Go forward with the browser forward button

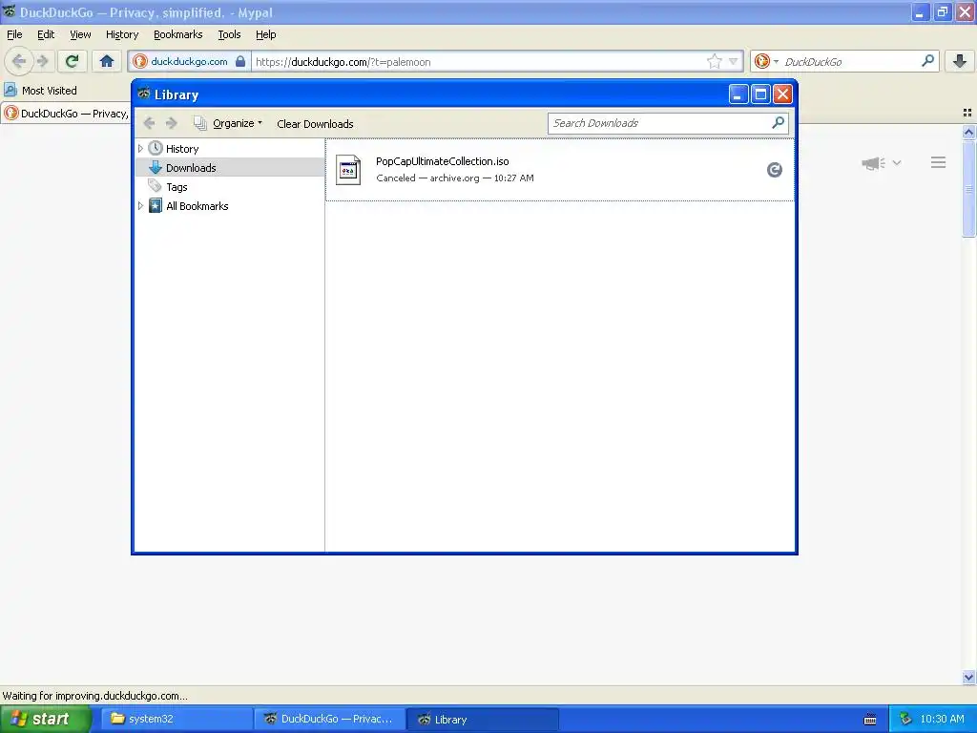(x=42, y=61)
